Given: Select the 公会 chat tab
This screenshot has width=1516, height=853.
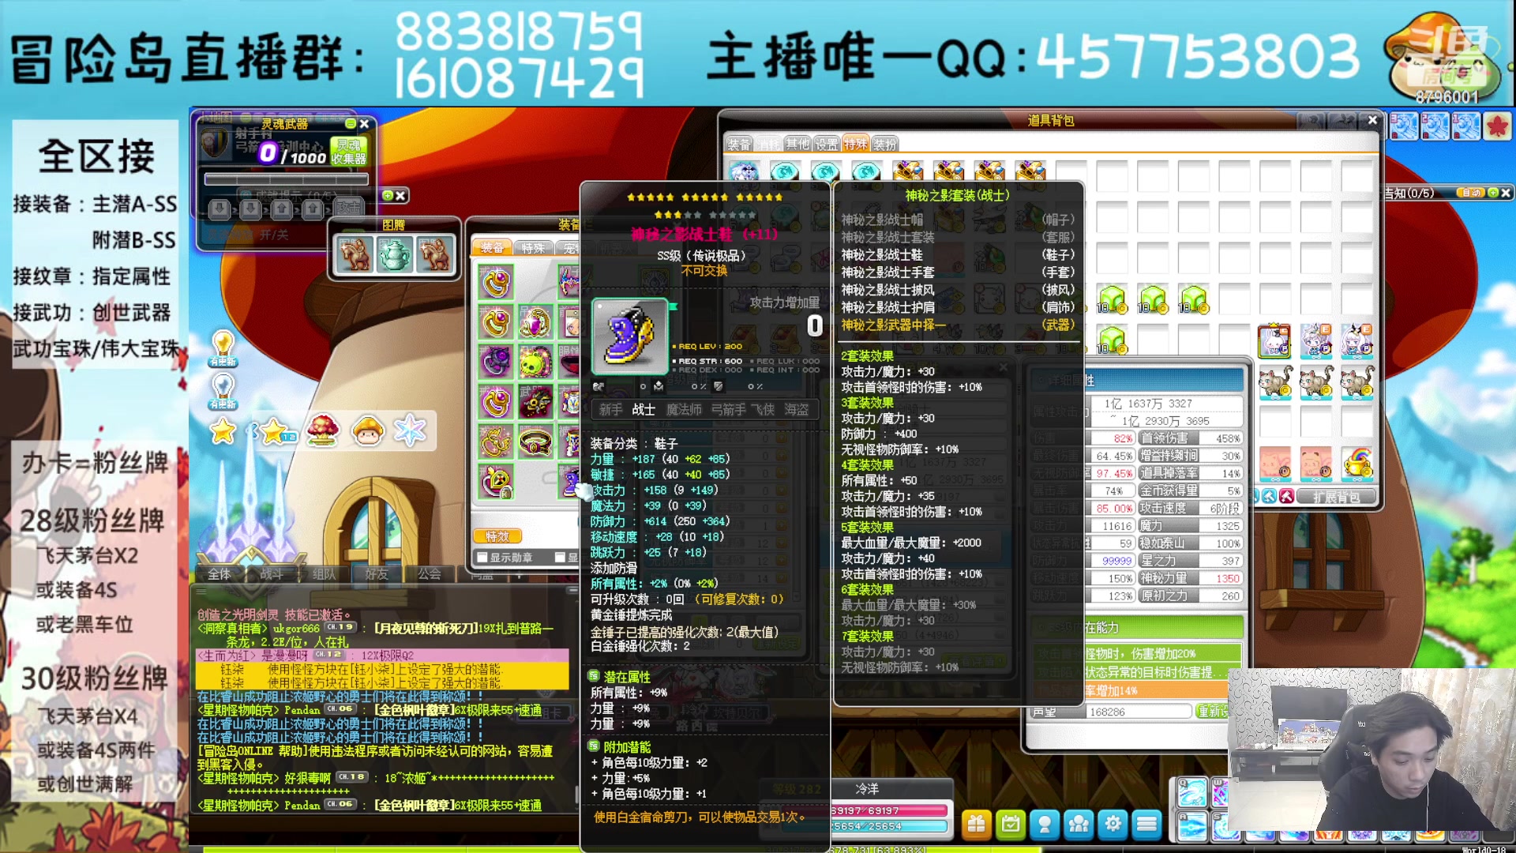Looking at the screenshot, I should pos(430,574).
